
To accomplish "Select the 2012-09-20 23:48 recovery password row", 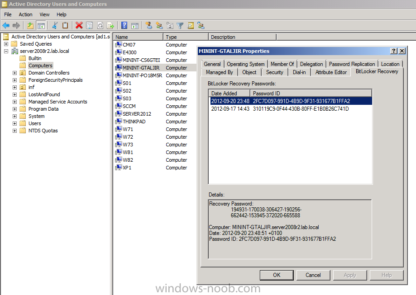I will pos(291,101).
